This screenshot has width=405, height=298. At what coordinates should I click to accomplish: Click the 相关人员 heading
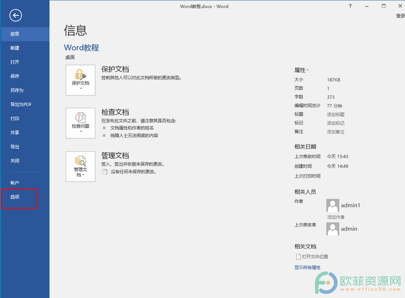pos(305,192)
